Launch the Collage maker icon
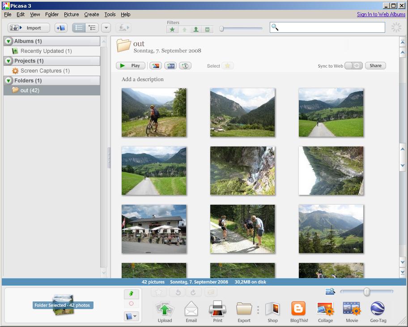The image size is (408, 327). pyautogui.click(x=325, y=309)
